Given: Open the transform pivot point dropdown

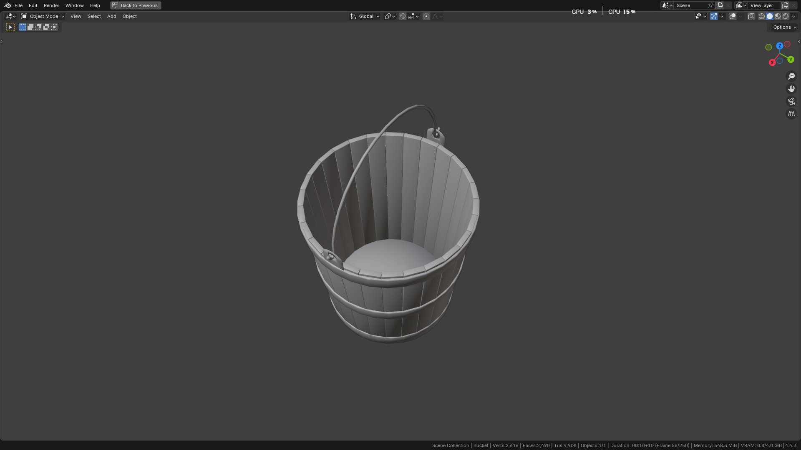Looking at the screenshot, I should tap(390, 16).
